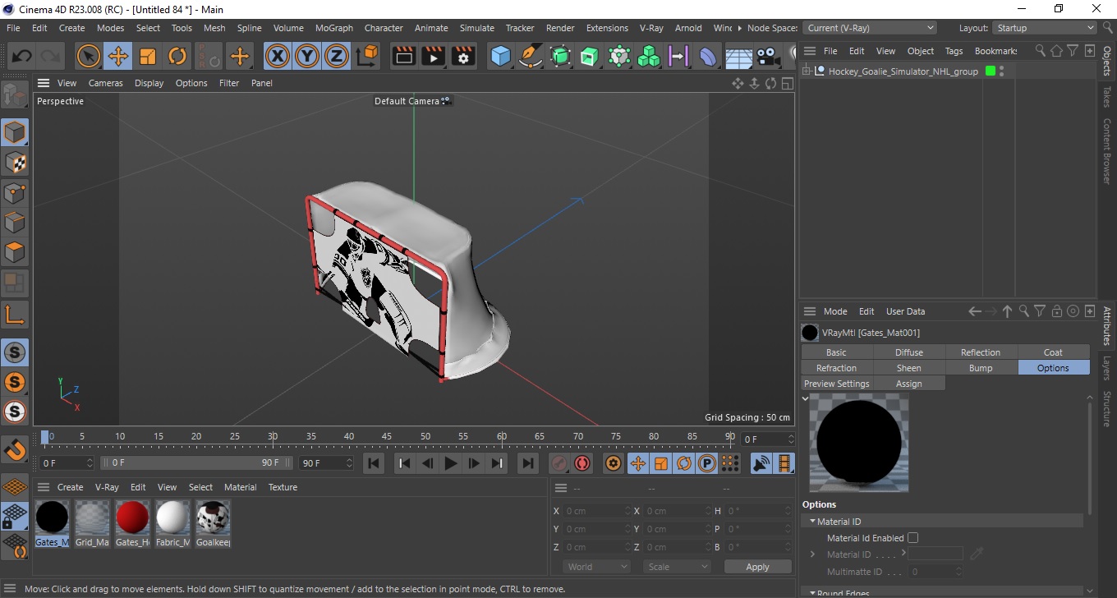The image size is (1117, 598).
Task: Click the Undo arrow icon
Action: (x=21, y=57)
